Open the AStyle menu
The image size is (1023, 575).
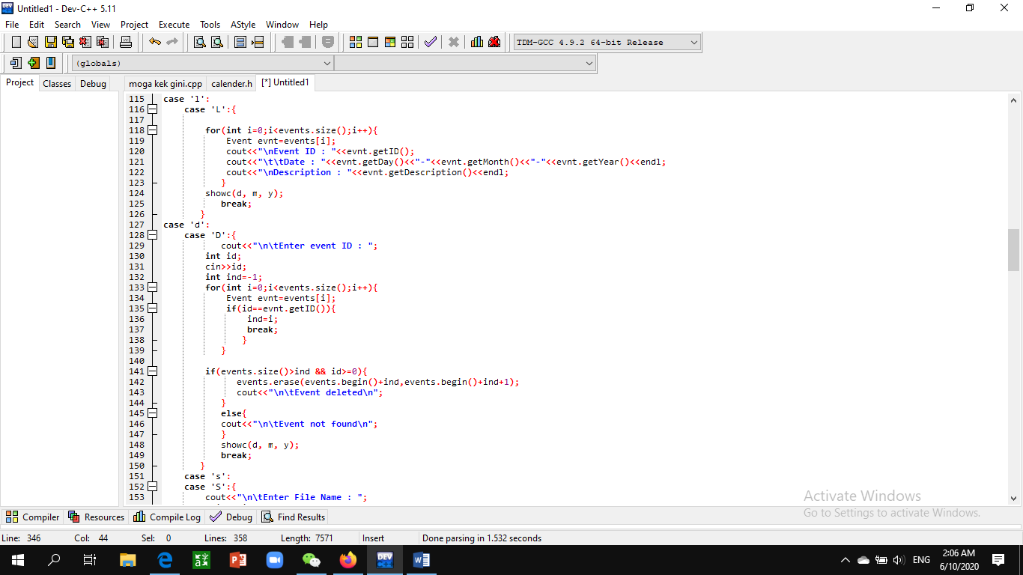pos(243,25)
